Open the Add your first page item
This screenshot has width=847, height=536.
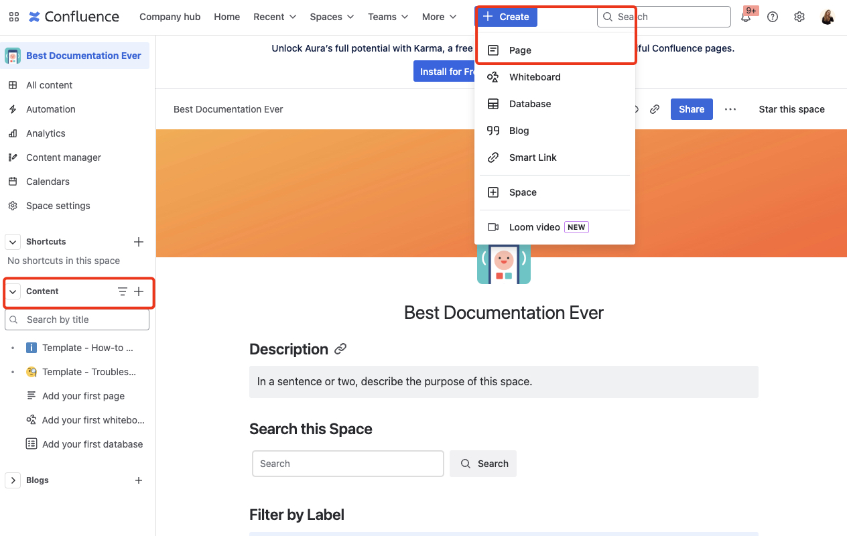[84, 395]
